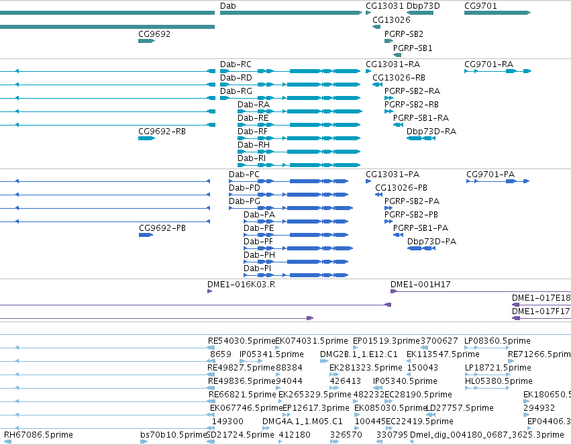Viewport: 571px width, 445px height.
Task: Select the Dab-PD protein label
Action: point(244,188)
